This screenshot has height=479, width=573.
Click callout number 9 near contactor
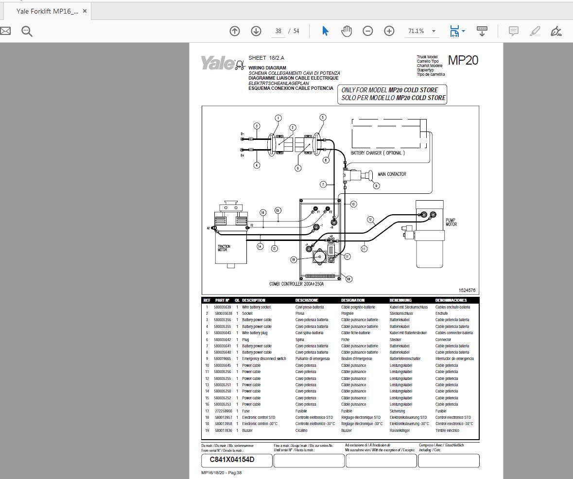point(376,186)
